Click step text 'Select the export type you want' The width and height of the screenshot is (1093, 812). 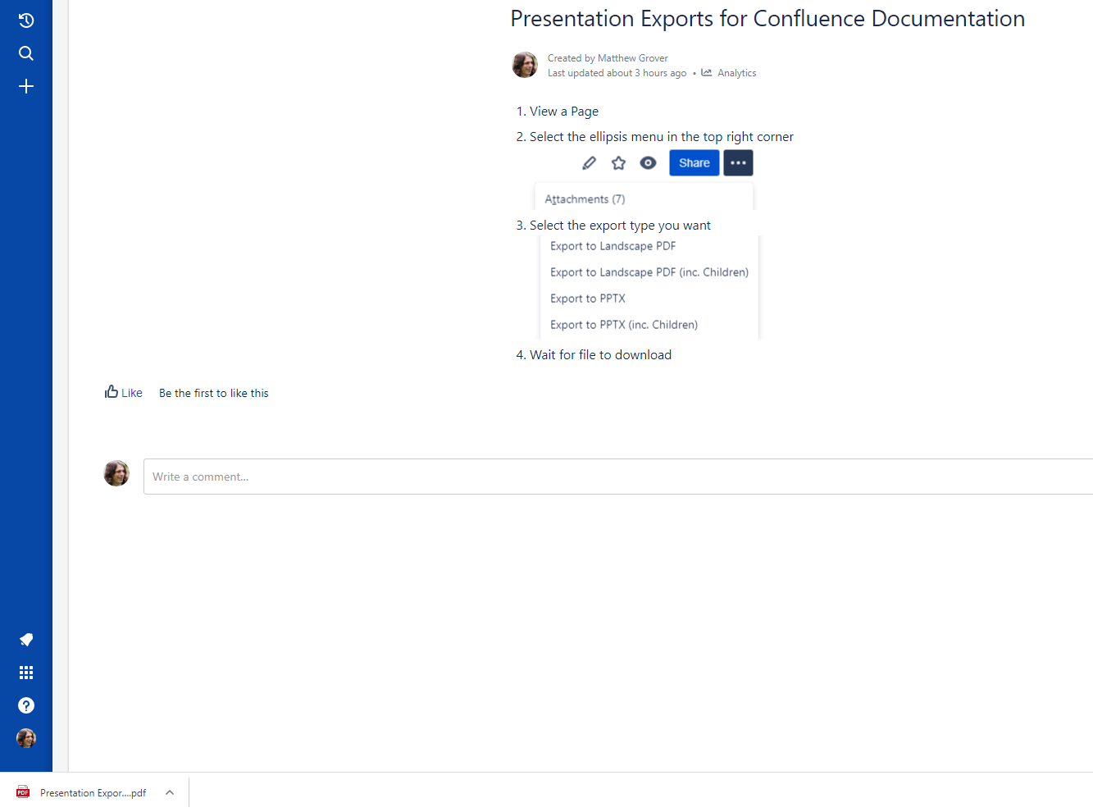[x=620, y=226]
